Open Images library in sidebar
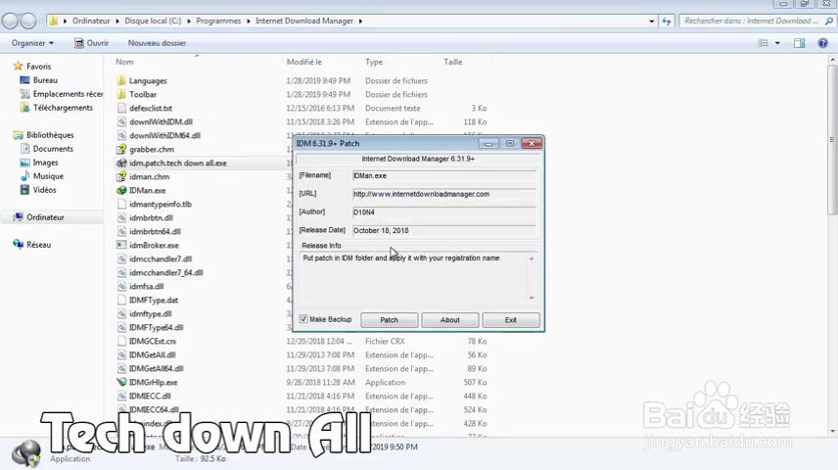This screenshot has height=470, width=838. [x=45, y=163]
